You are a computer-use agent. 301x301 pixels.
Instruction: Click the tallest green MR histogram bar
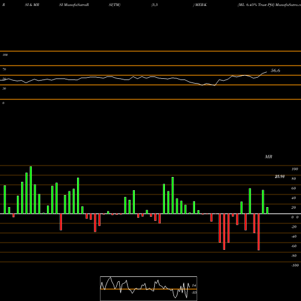pos(31,190)
